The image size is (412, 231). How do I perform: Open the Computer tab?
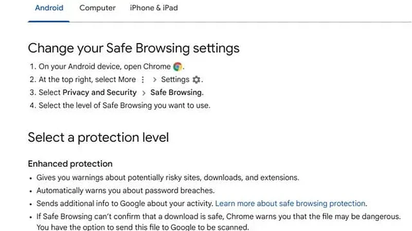click(x=97, y=8)
